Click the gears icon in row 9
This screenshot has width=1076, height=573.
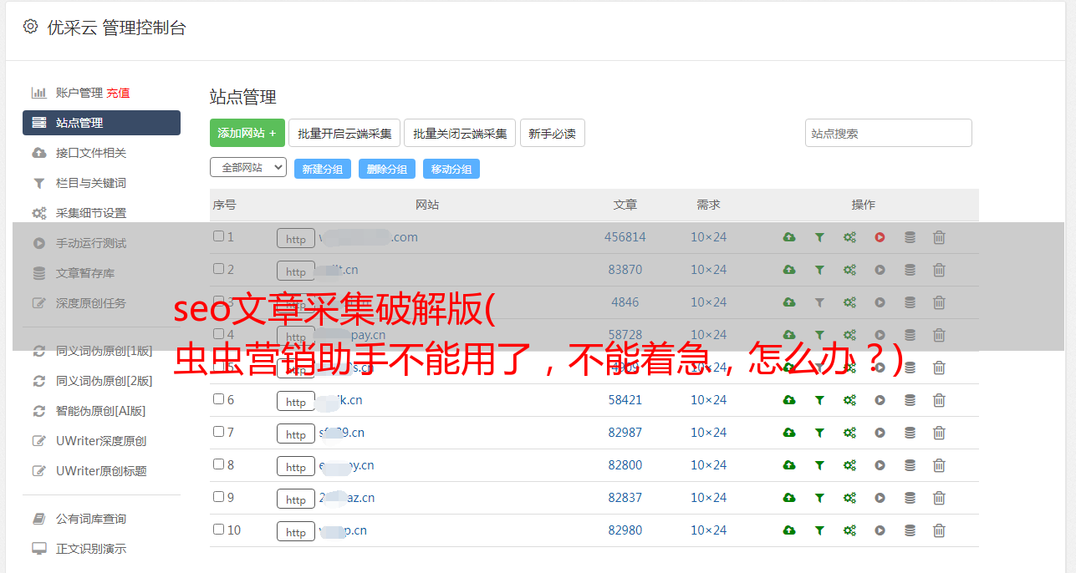[849, 498]
